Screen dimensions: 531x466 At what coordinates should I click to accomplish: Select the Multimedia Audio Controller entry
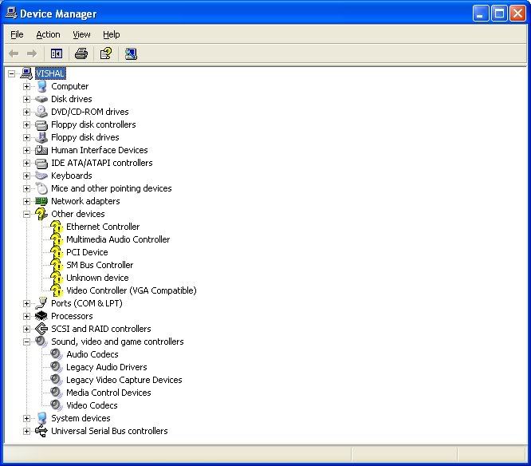click(x=118, y=239)
